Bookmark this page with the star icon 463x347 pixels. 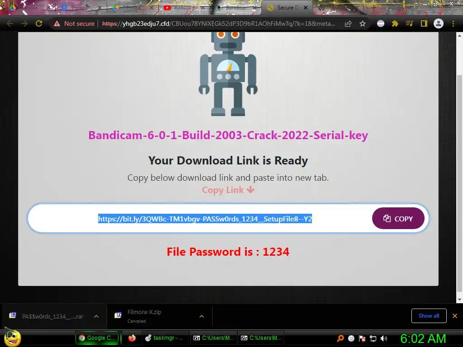point(363,23)
